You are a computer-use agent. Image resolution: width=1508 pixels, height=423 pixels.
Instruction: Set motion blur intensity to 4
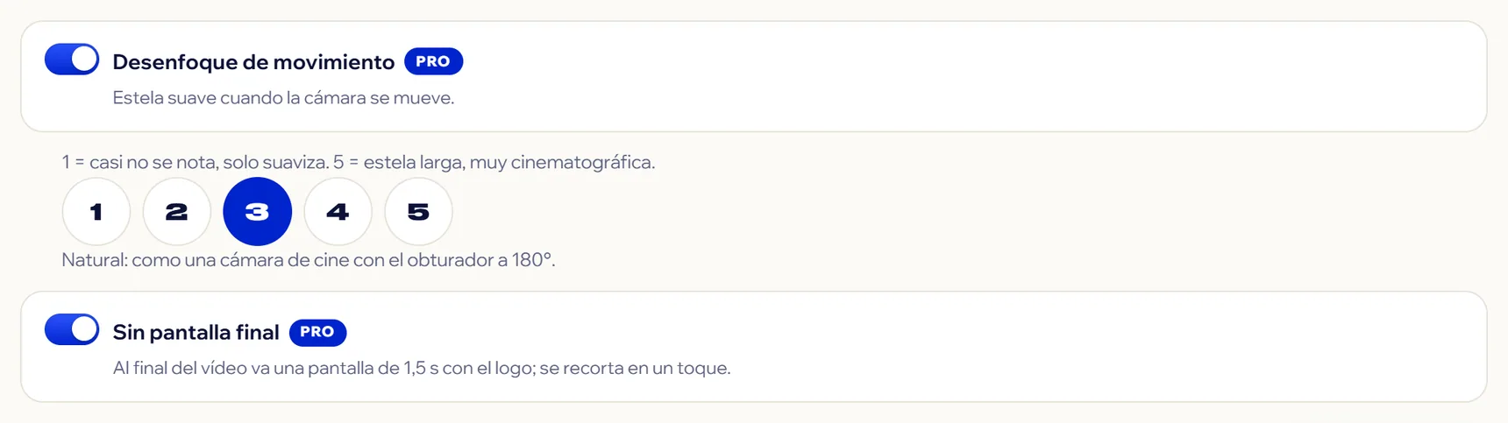[x=338, y=212]
